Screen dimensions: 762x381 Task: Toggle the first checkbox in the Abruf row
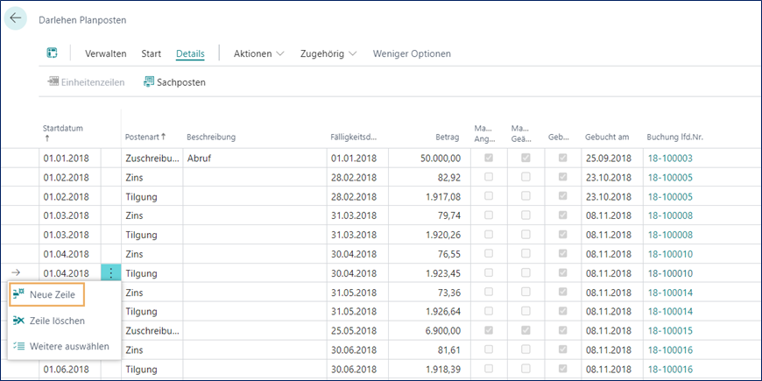pos(489,159)
